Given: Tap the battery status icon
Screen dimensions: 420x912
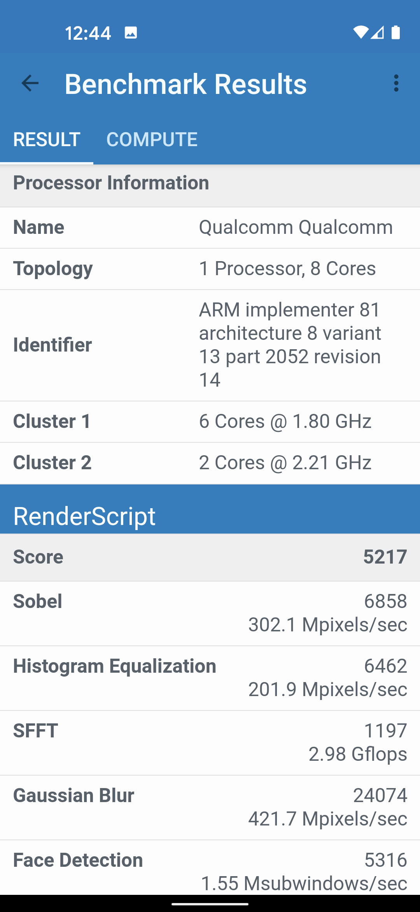Looking at the screenshot, I should point(395,33).
